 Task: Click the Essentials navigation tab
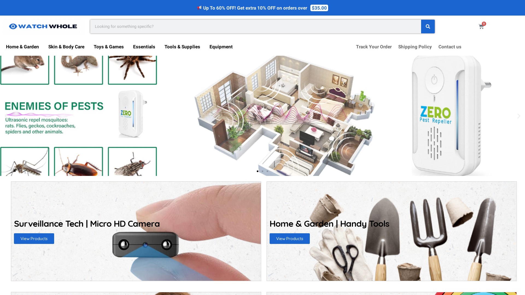[144, 47]
